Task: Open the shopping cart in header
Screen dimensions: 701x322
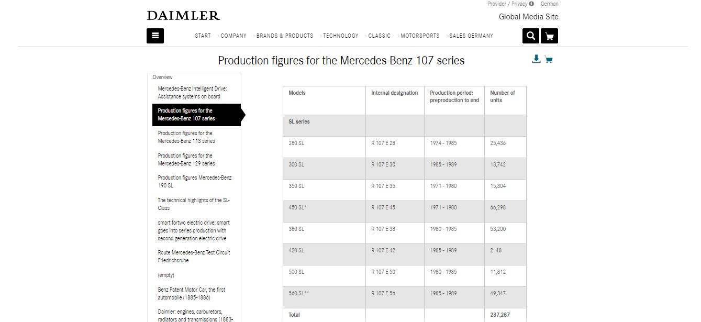Action: click(549, 36)
